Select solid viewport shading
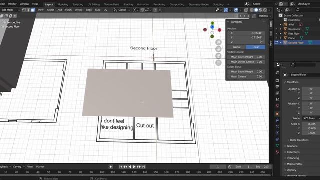Image resolution: width=320 pixels, height=180 pixels. (x=256, y=10)
